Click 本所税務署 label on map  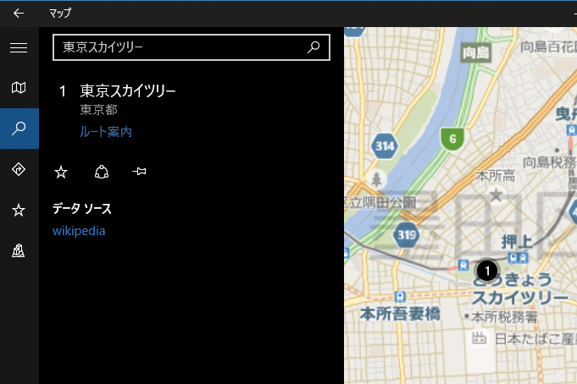(x=504, y=317)
